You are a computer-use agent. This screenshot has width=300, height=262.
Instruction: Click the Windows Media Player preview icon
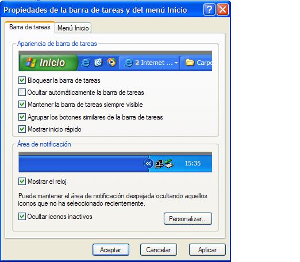pyautogui.click(x=111, y=62)
